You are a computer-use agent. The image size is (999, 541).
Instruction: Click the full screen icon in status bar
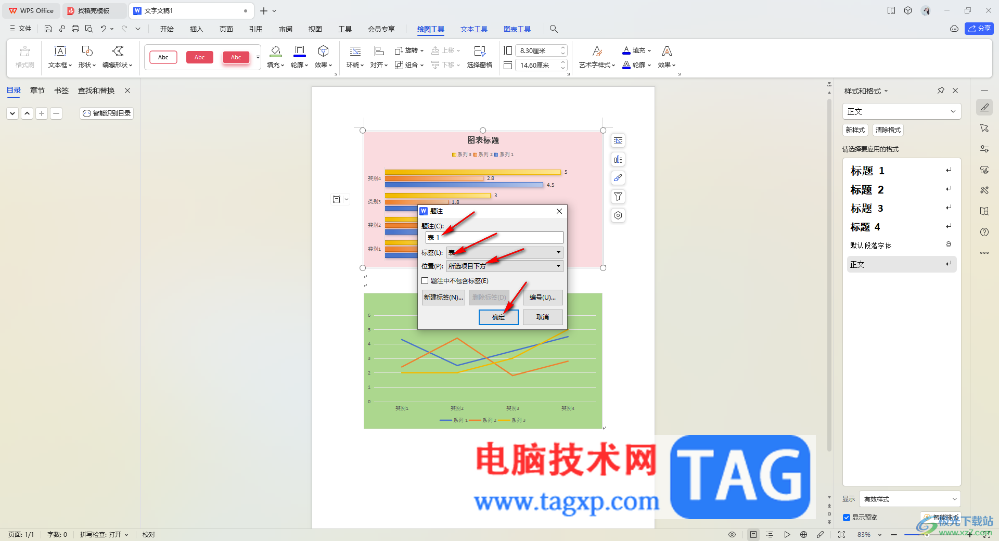point(841,535)
